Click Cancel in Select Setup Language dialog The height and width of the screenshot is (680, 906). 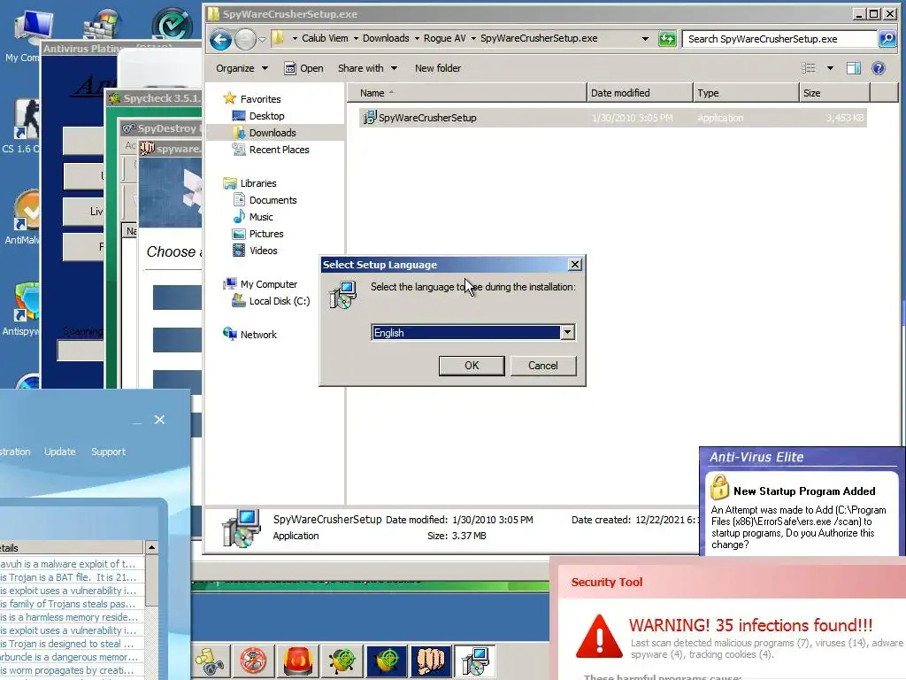(543, 366)
